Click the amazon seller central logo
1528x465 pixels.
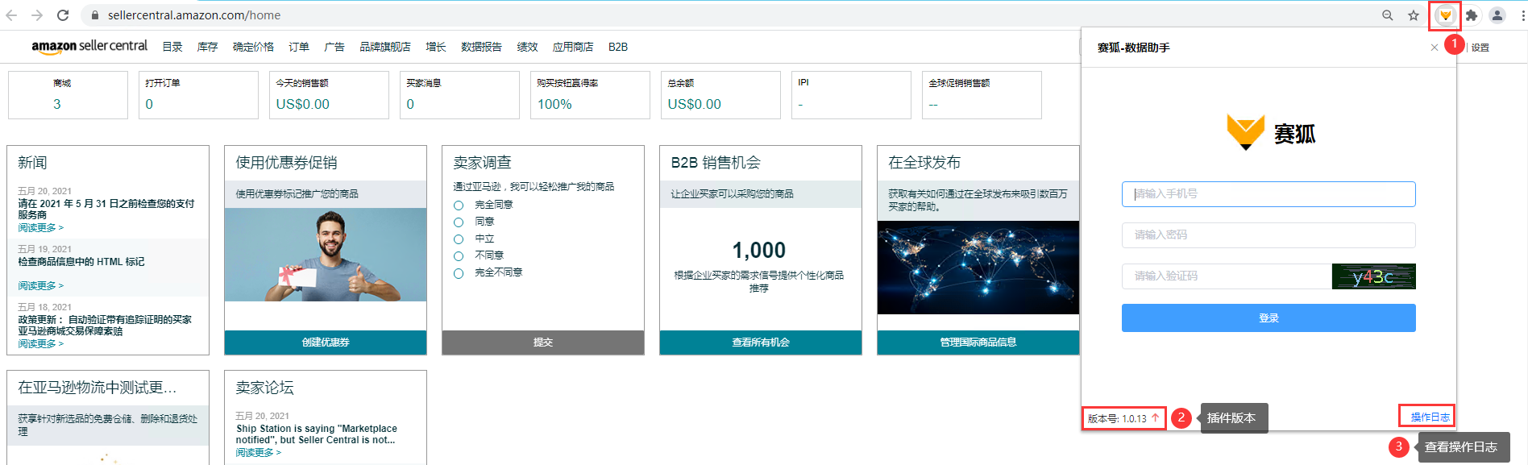89,47
